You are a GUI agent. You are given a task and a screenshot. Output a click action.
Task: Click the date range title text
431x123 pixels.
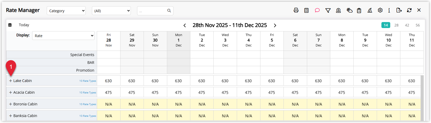[230, 25]
